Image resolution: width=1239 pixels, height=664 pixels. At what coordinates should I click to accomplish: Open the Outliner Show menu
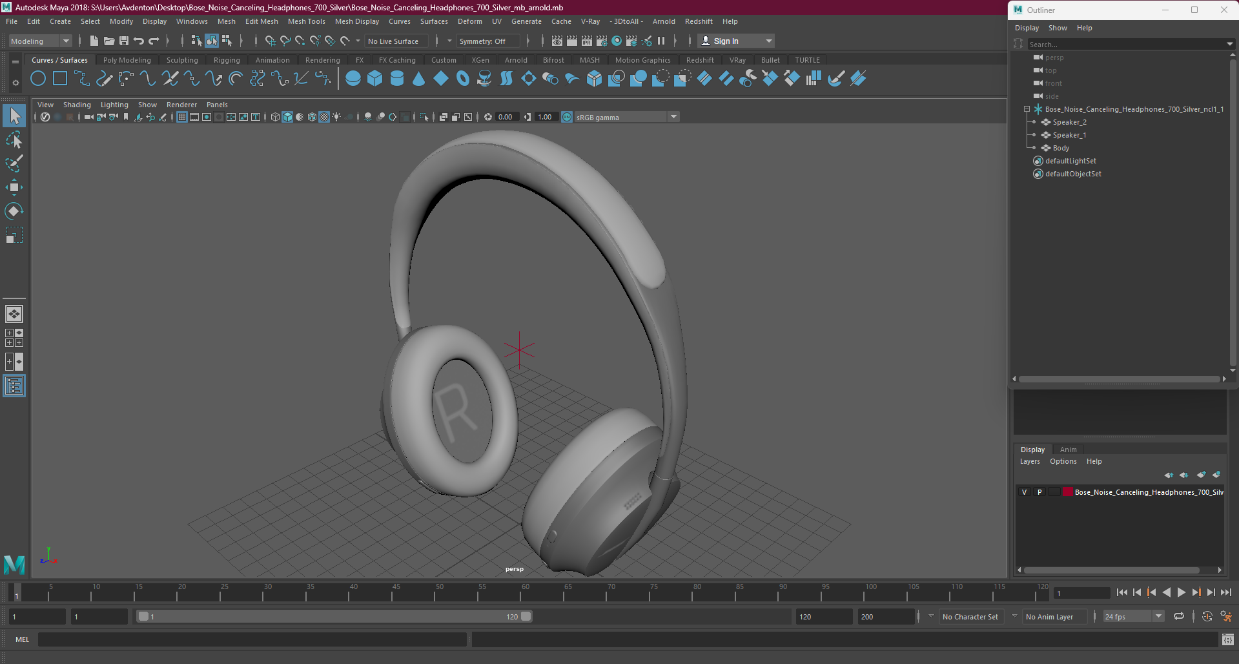1057,28
